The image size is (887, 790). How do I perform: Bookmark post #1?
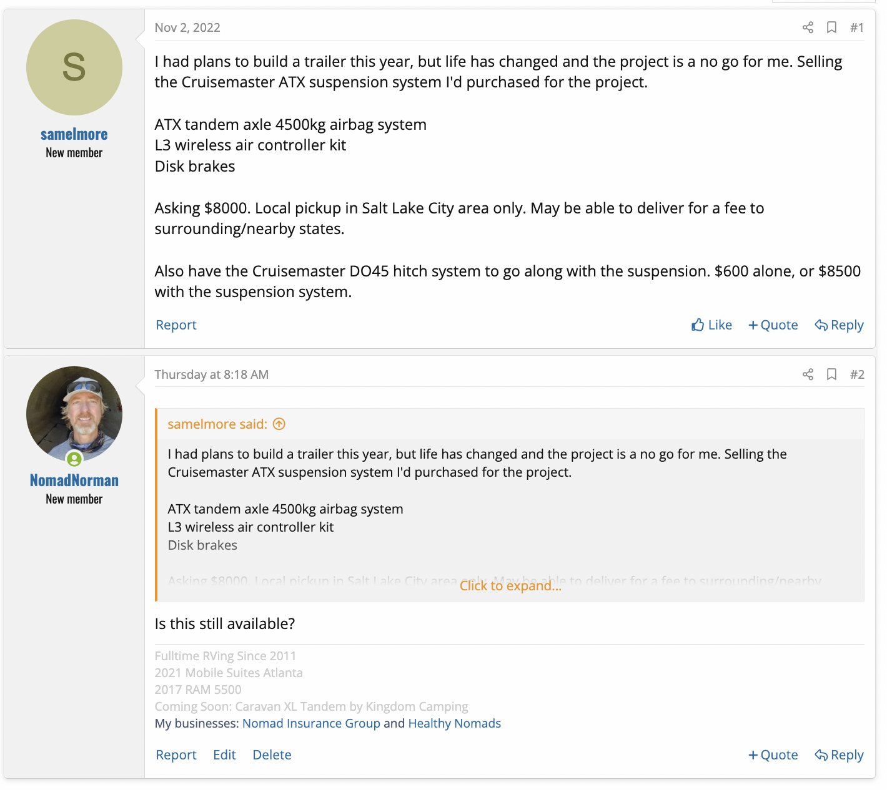pyautogui.click(x=831, y=27)
